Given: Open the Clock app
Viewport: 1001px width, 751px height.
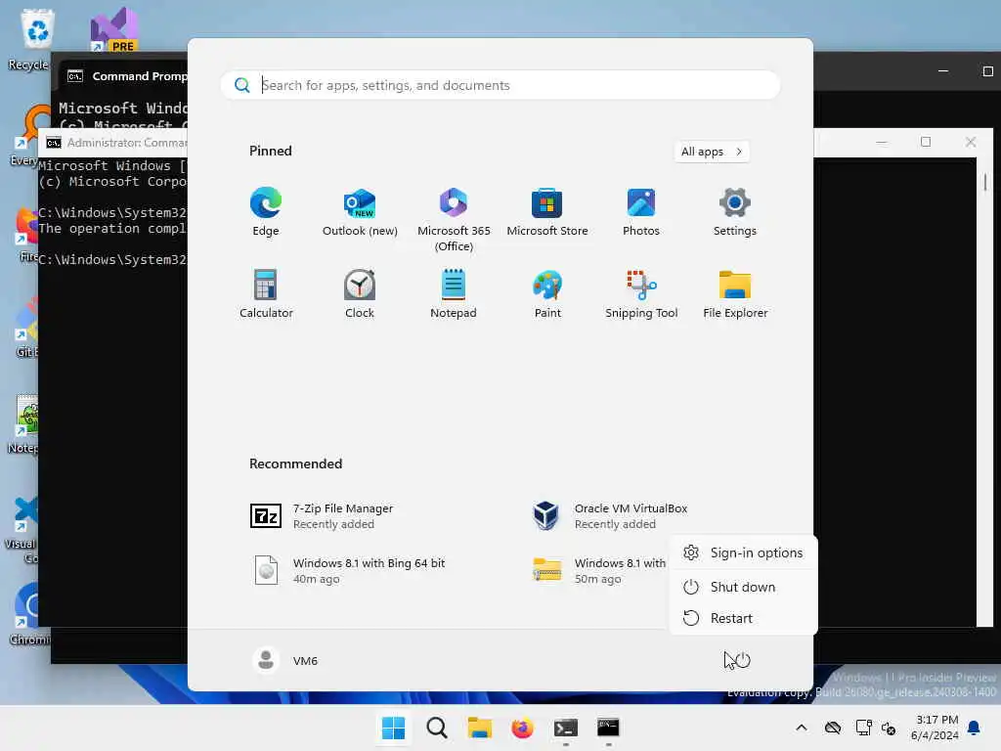Looking at the screenshot, I should [x=360, y=293].
